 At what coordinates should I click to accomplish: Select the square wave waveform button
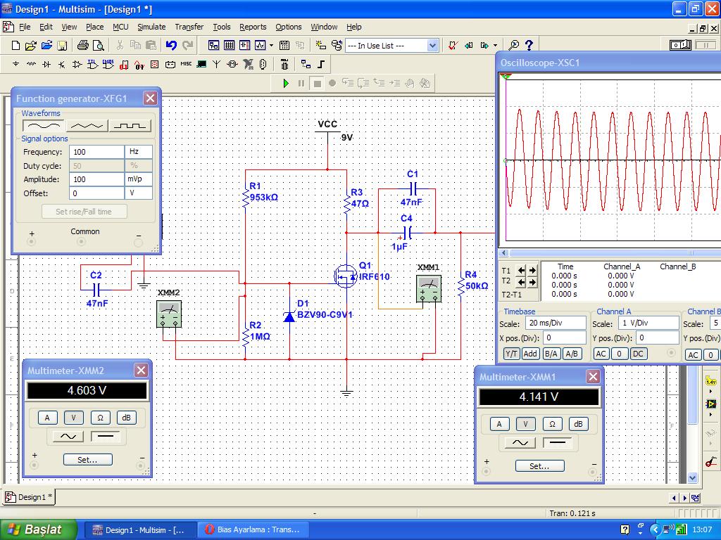[131, 126]
